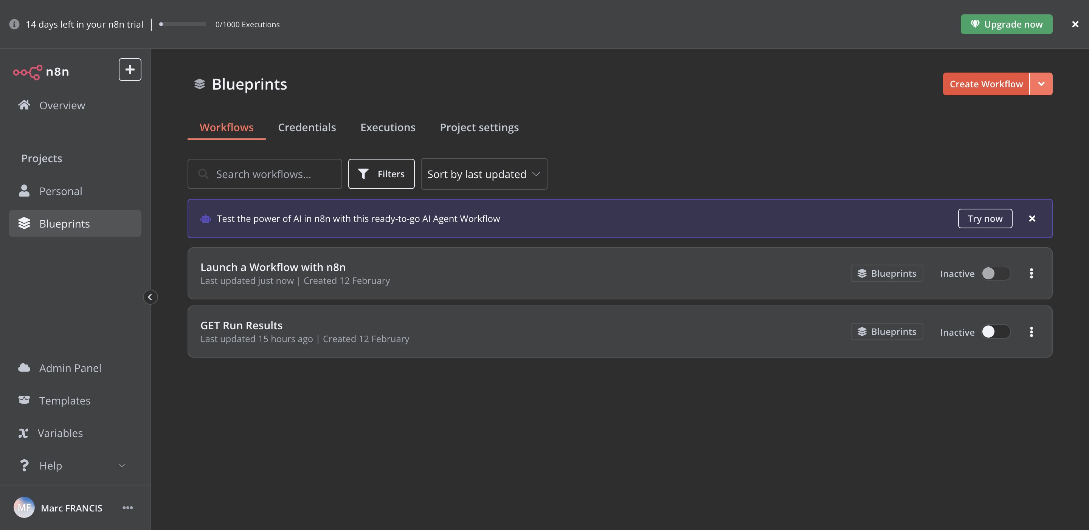Click Inactive label on Launch a Workflow row
The width and height of the screenshot is (1089, 530).
(957, 274)
